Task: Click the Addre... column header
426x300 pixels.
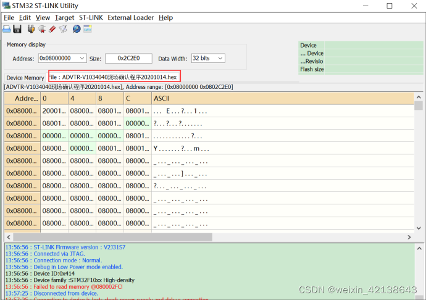Action: 22,98
